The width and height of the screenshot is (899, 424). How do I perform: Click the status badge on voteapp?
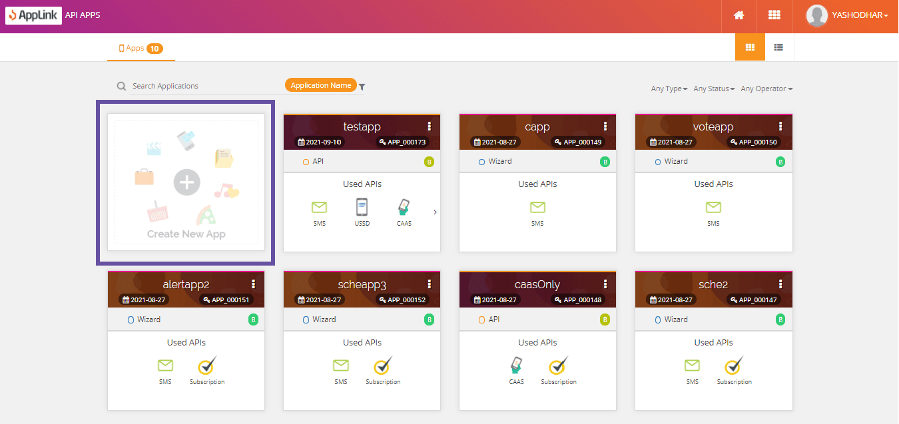pos(780,162)
